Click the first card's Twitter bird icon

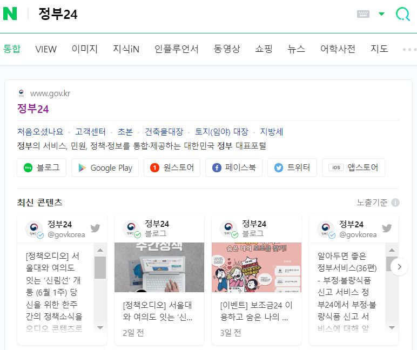click(x=95, y=228)
